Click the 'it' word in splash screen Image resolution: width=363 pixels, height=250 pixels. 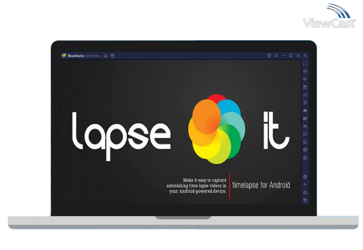click(x=276, y=130)
